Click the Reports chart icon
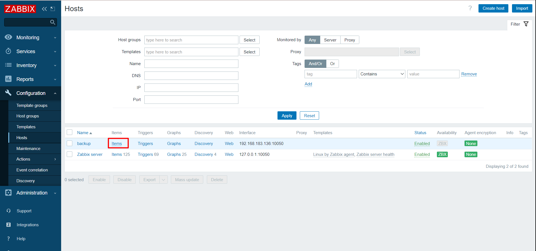Image resolution: width=536 pixels, height=251 pixels. click(8, 79)
